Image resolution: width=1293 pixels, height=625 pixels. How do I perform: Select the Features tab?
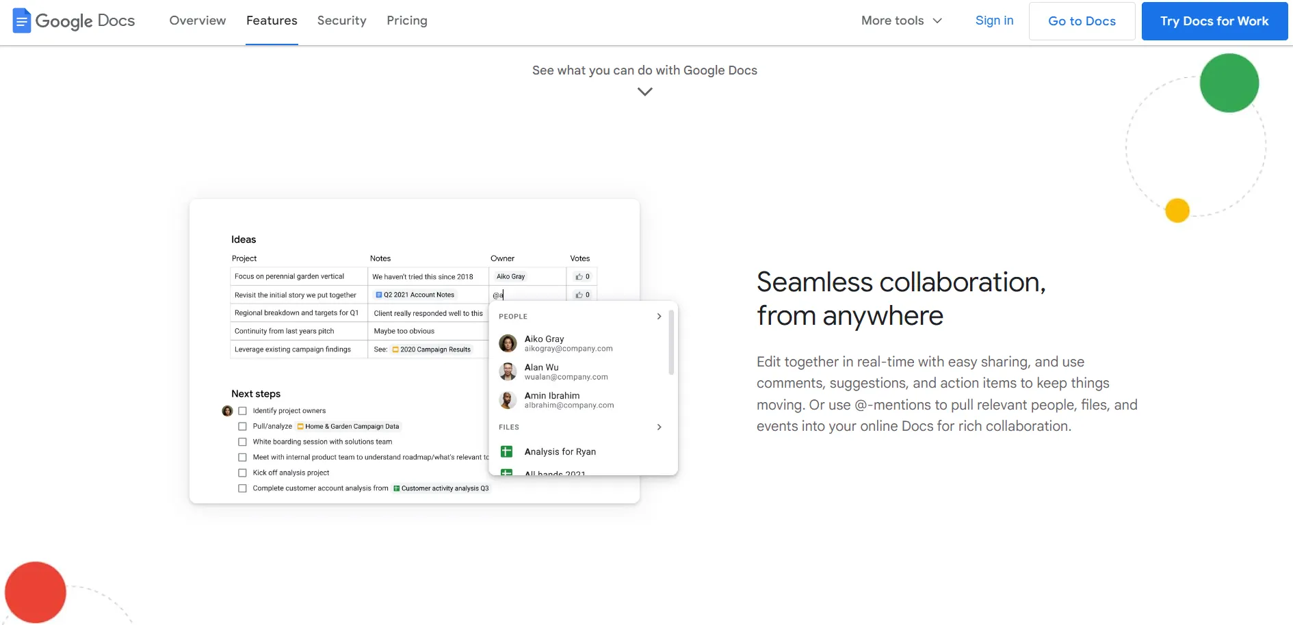(272, 21)
